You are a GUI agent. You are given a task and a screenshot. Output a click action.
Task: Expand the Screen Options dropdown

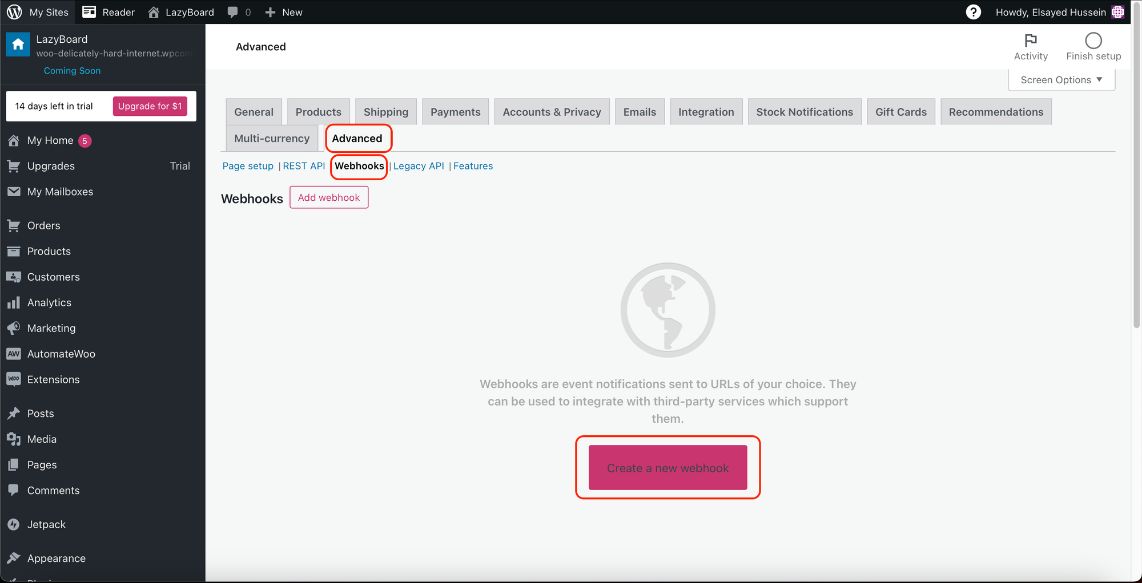tap(1061, 80)
